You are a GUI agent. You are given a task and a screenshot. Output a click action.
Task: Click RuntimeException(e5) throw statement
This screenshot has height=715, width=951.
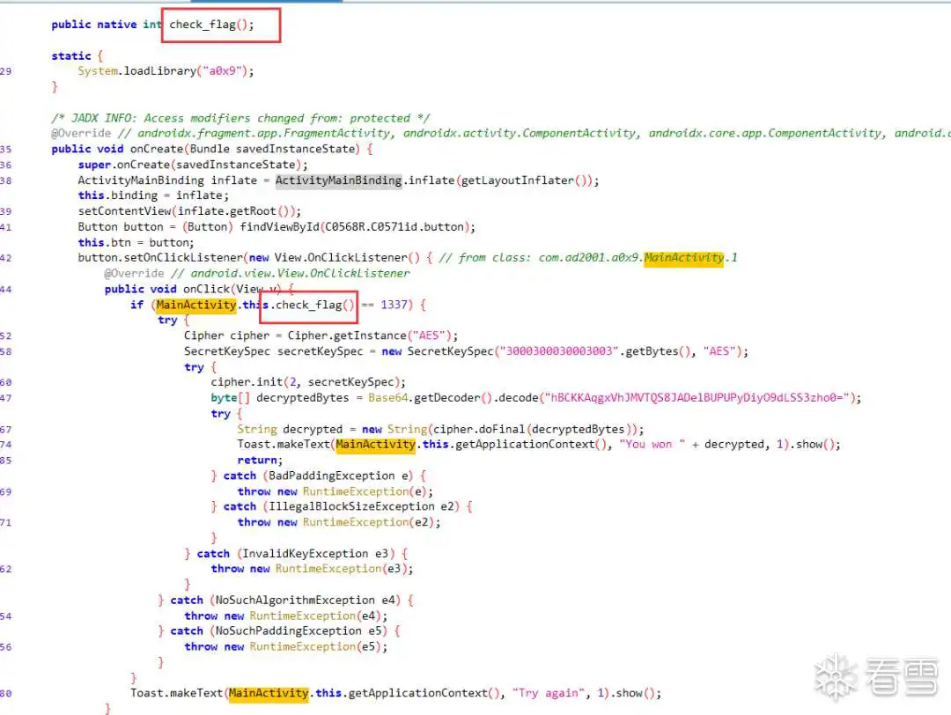point(285,647)
